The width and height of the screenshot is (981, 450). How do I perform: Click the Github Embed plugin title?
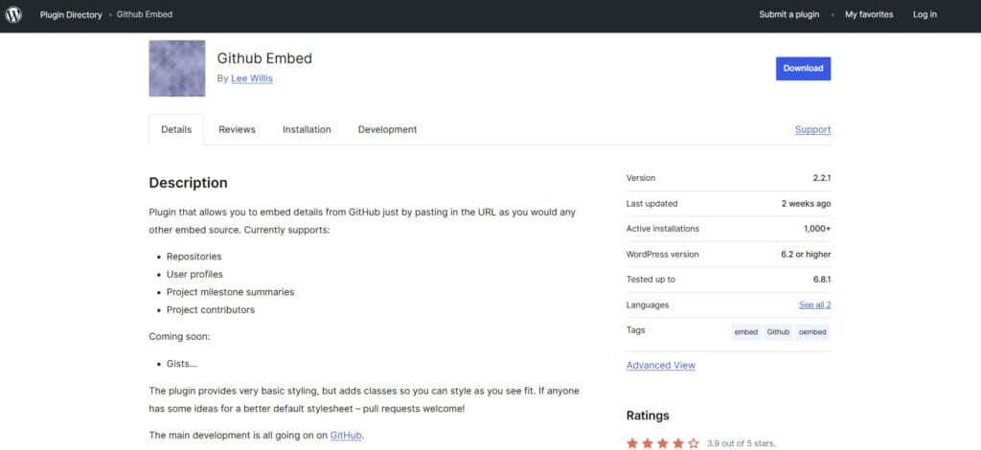pyautogui.click(x=264, y=58)
